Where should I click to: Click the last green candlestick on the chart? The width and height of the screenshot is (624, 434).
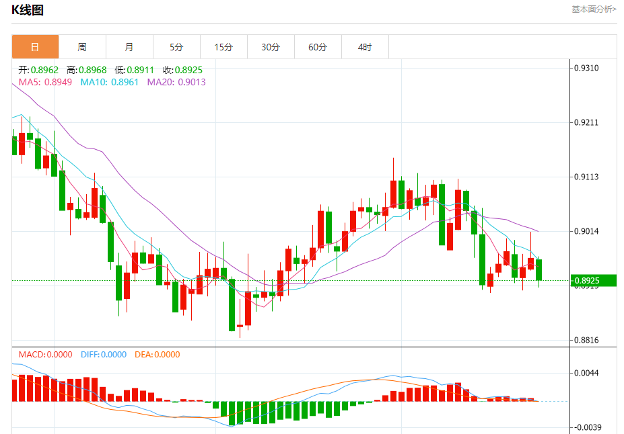[x=539, y=270]
